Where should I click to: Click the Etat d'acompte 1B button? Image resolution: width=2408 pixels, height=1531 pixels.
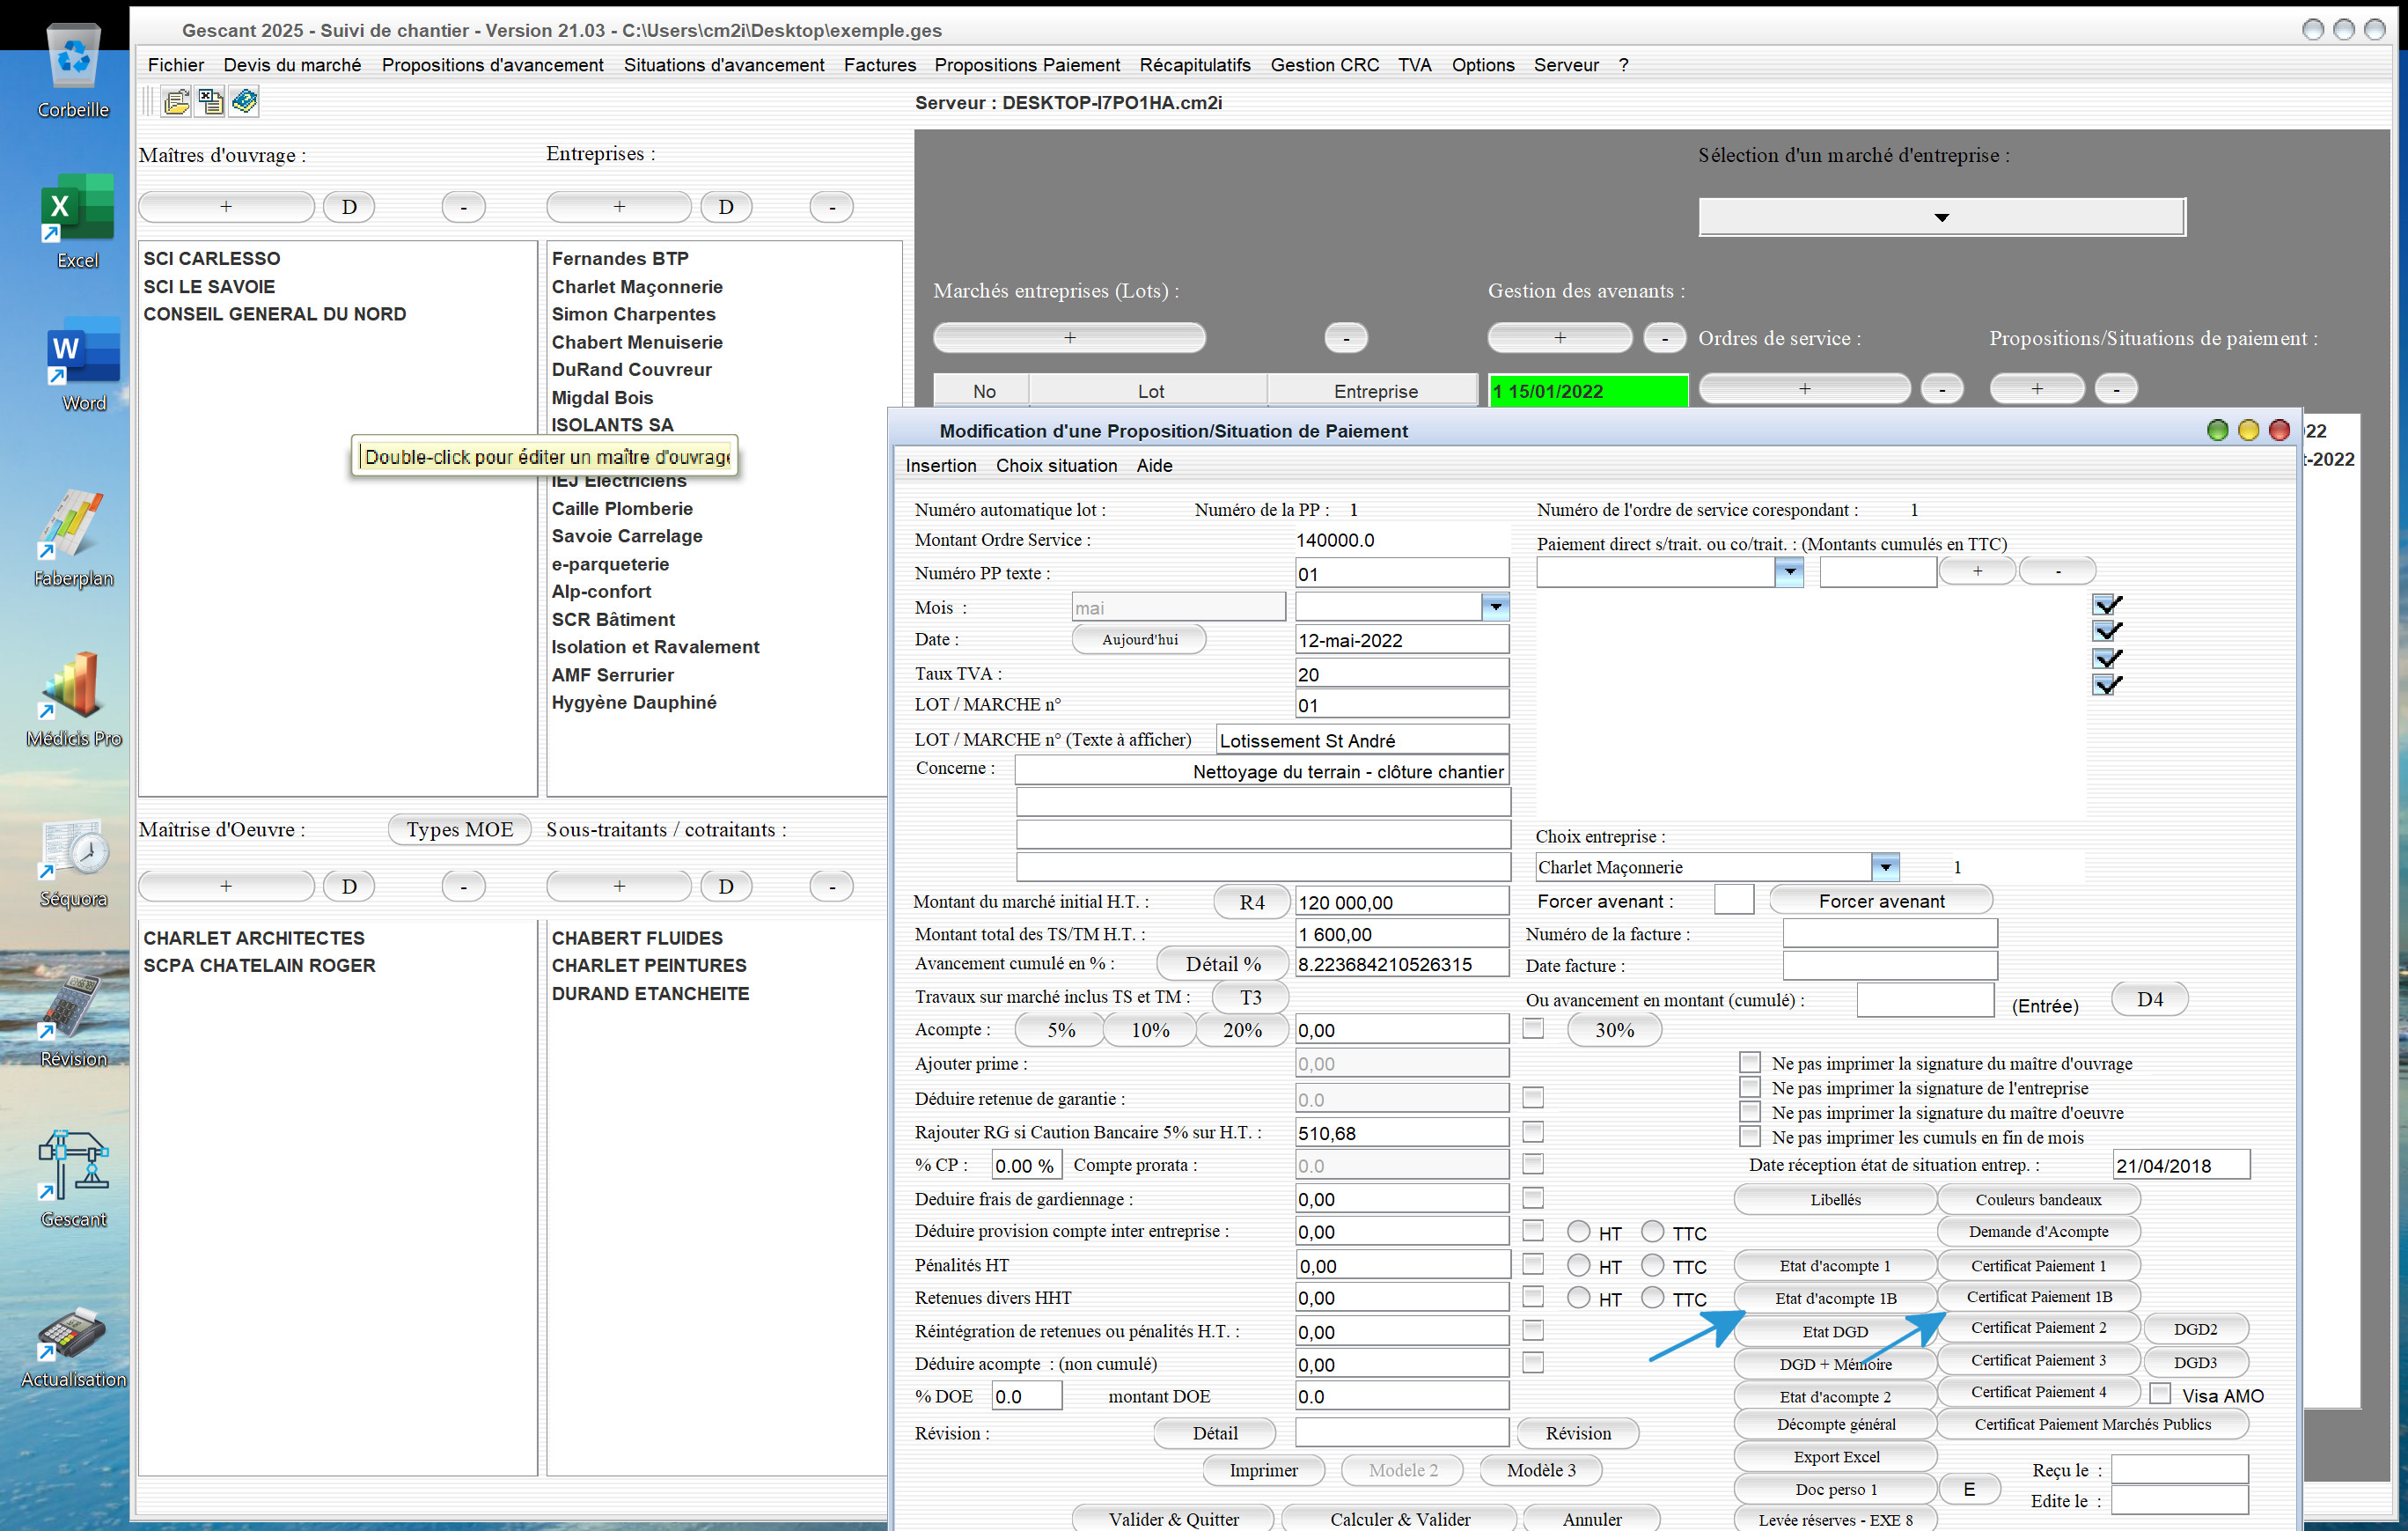[x=1835, y=1298]
